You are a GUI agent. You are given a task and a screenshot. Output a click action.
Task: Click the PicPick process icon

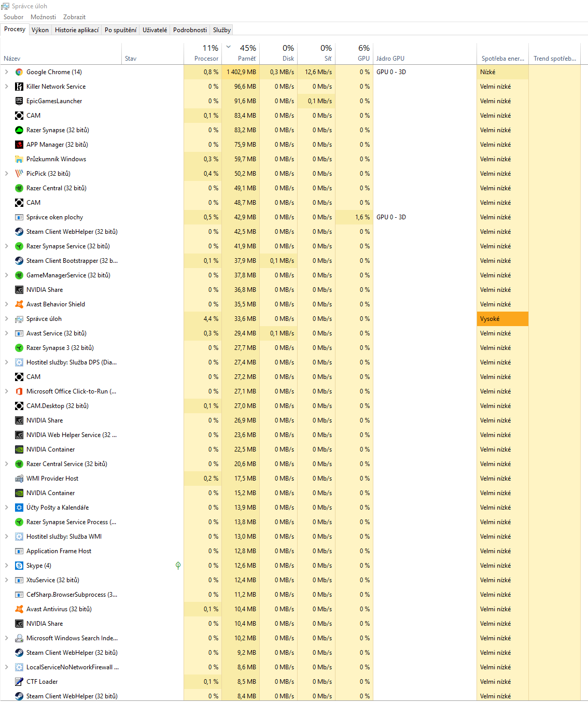point(19,174)
